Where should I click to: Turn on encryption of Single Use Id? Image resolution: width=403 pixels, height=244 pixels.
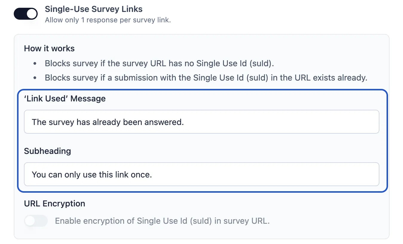[x=36, y=221]
